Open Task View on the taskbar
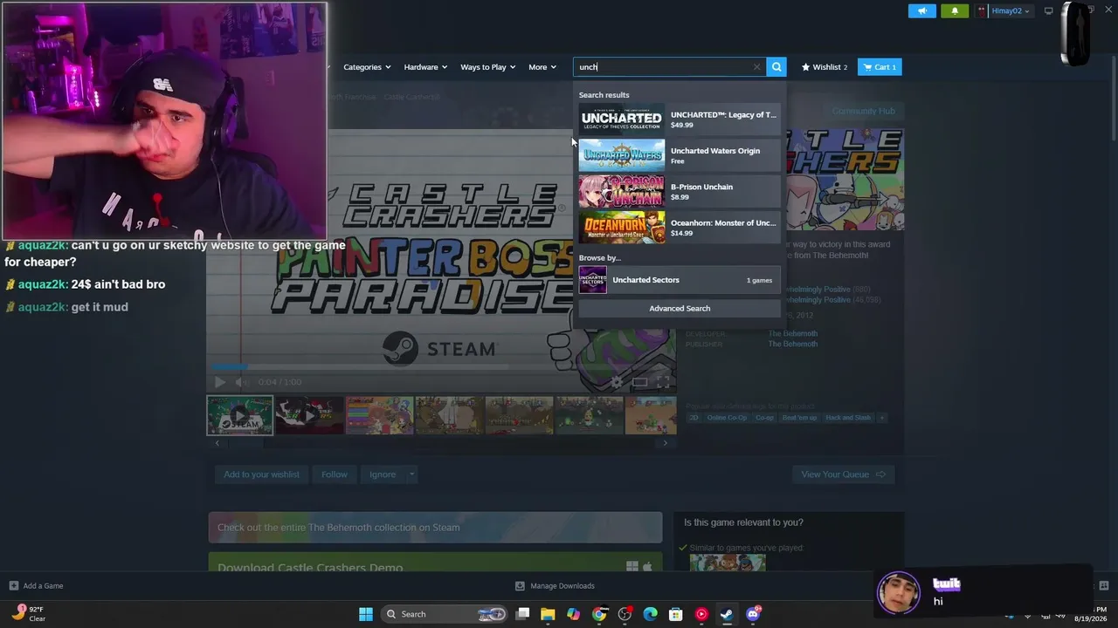The image size is (1118, 628). pyautogui.click(x=522, y=614)
